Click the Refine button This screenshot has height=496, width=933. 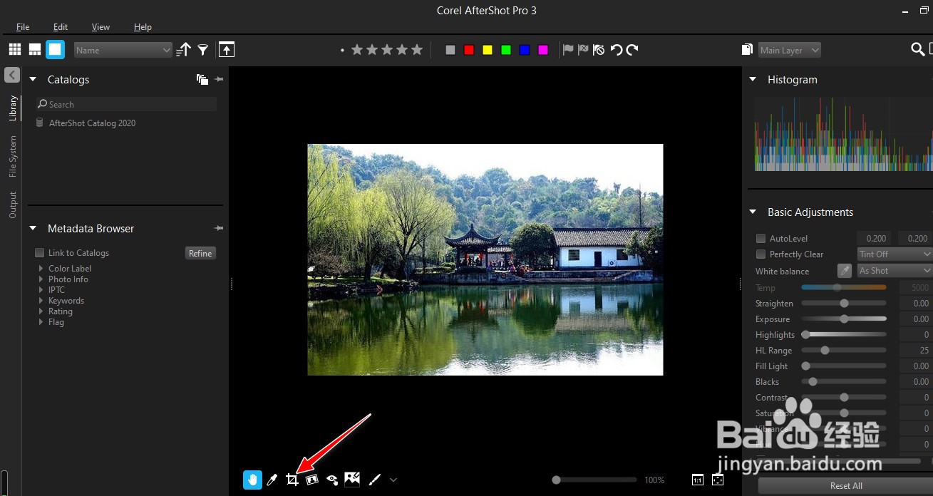coord(200,252)
